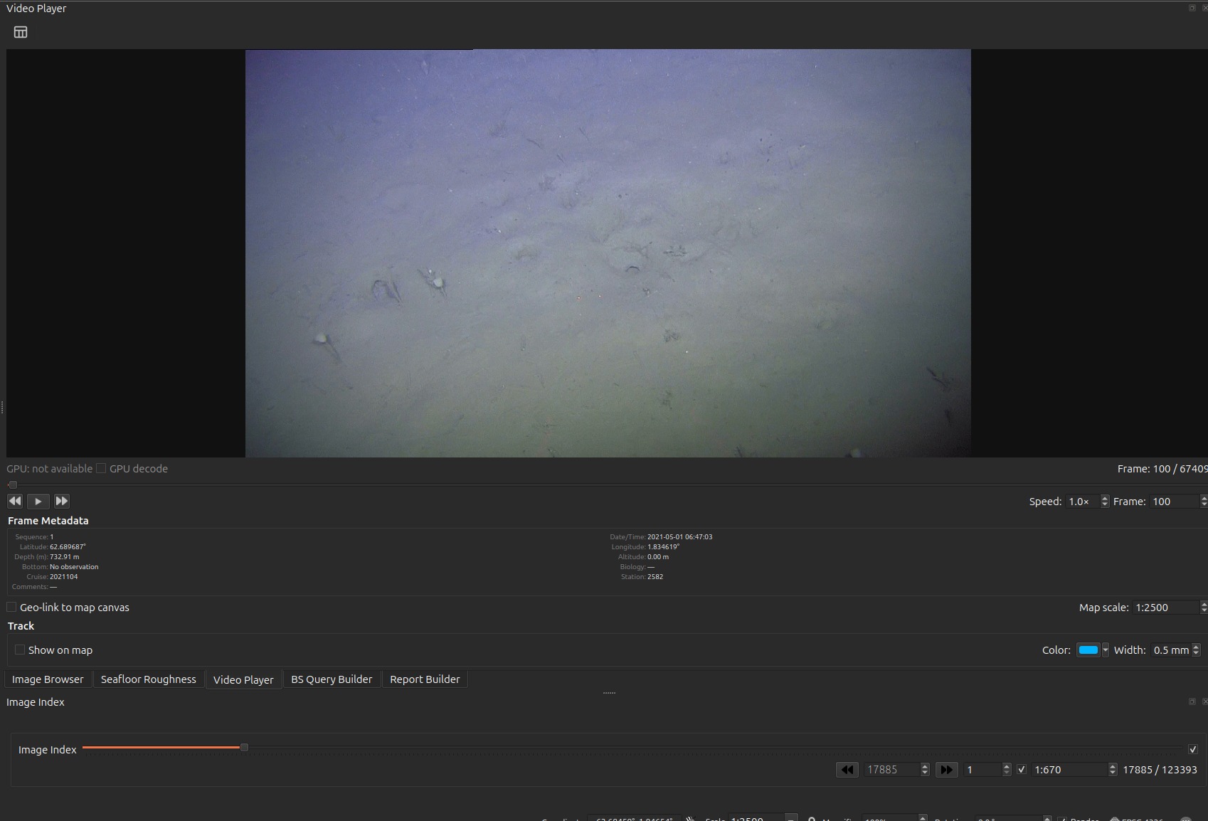Select the Station value 2582

(x=655, y=576)
